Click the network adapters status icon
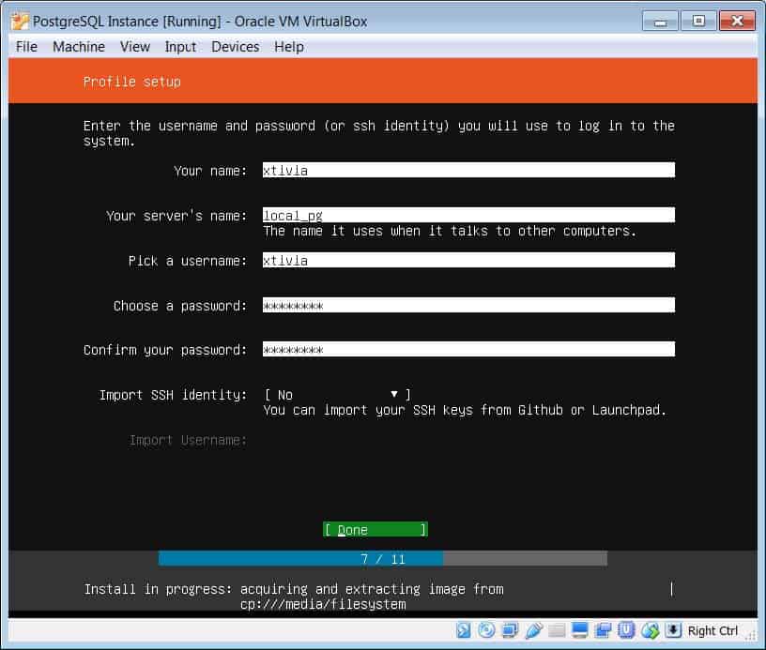Image resolution: width=766 pixels, height=650 pixels. 510,630
